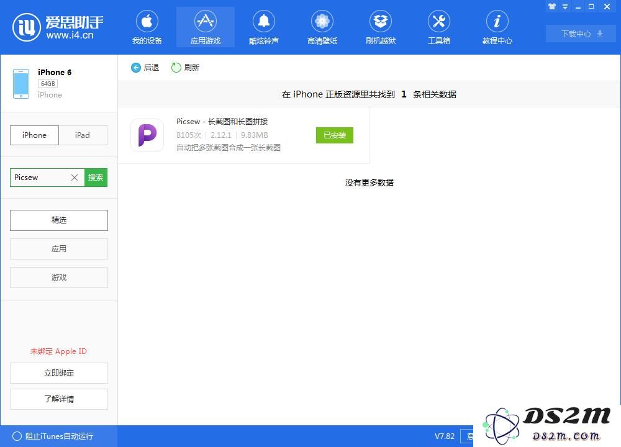The width and height of the screenshot is (621, 447).
Task: Click the V7.82 version label
Action: (445, 436)
